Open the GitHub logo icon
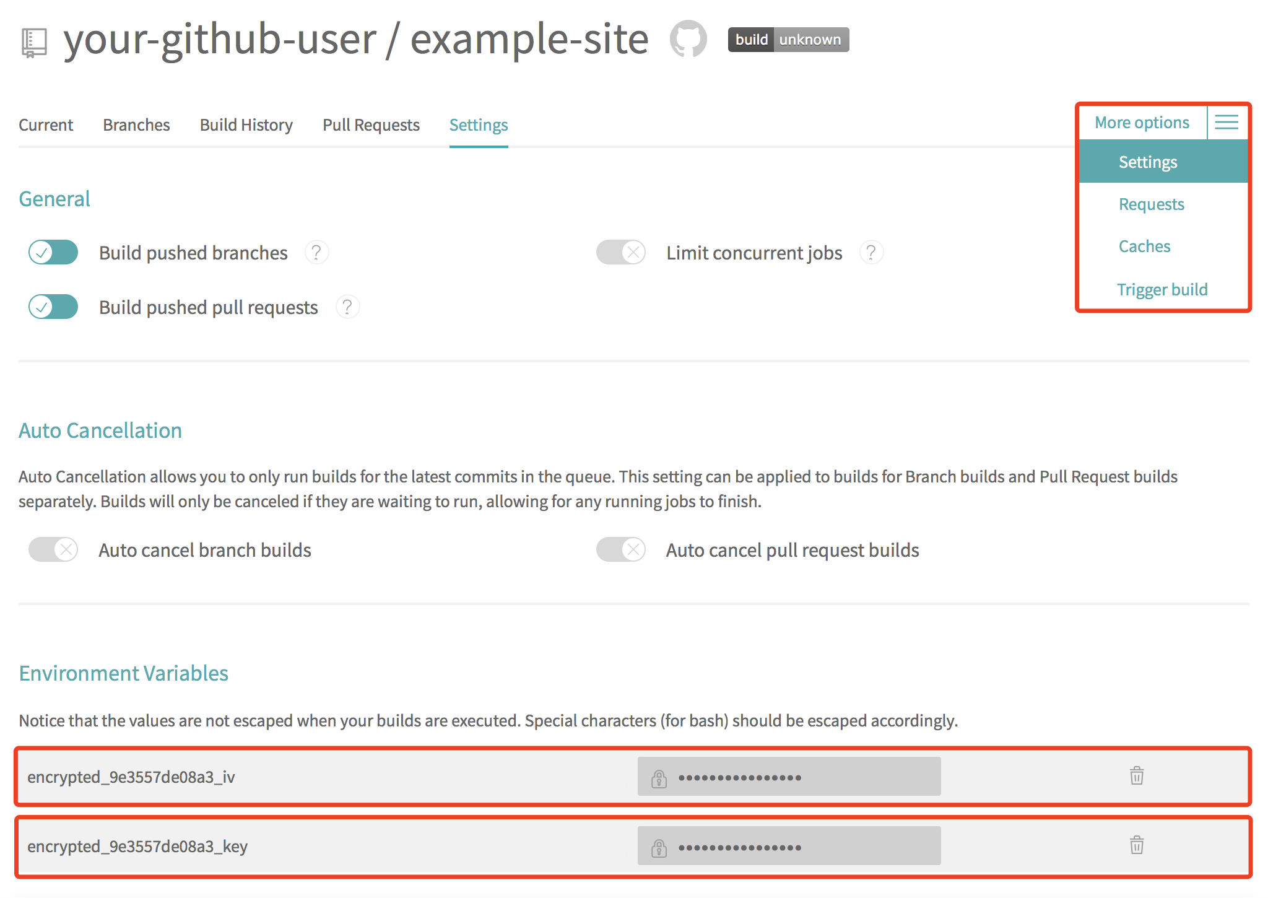The image size is (1268, 898). pyautogui.click(x=689, y=39)
